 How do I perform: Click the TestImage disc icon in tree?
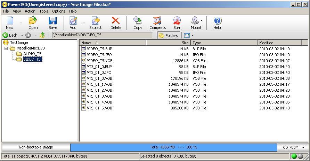[6, 43]
